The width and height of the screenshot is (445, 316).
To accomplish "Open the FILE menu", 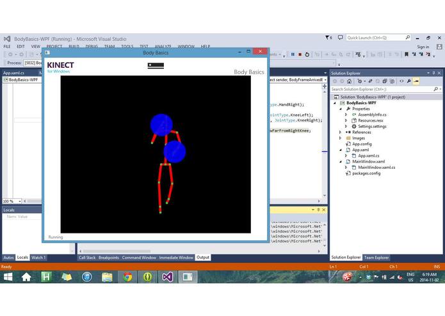I will coord(7,47).
